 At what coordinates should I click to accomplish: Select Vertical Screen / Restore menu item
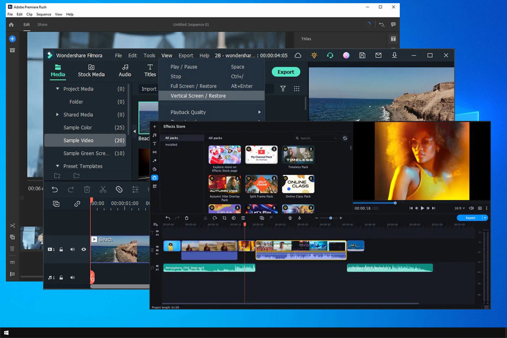(212, 96)
